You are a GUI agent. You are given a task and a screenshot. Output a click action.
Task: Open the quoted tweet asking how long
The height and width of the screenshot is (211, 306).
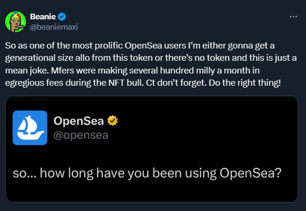pos(148,173)
